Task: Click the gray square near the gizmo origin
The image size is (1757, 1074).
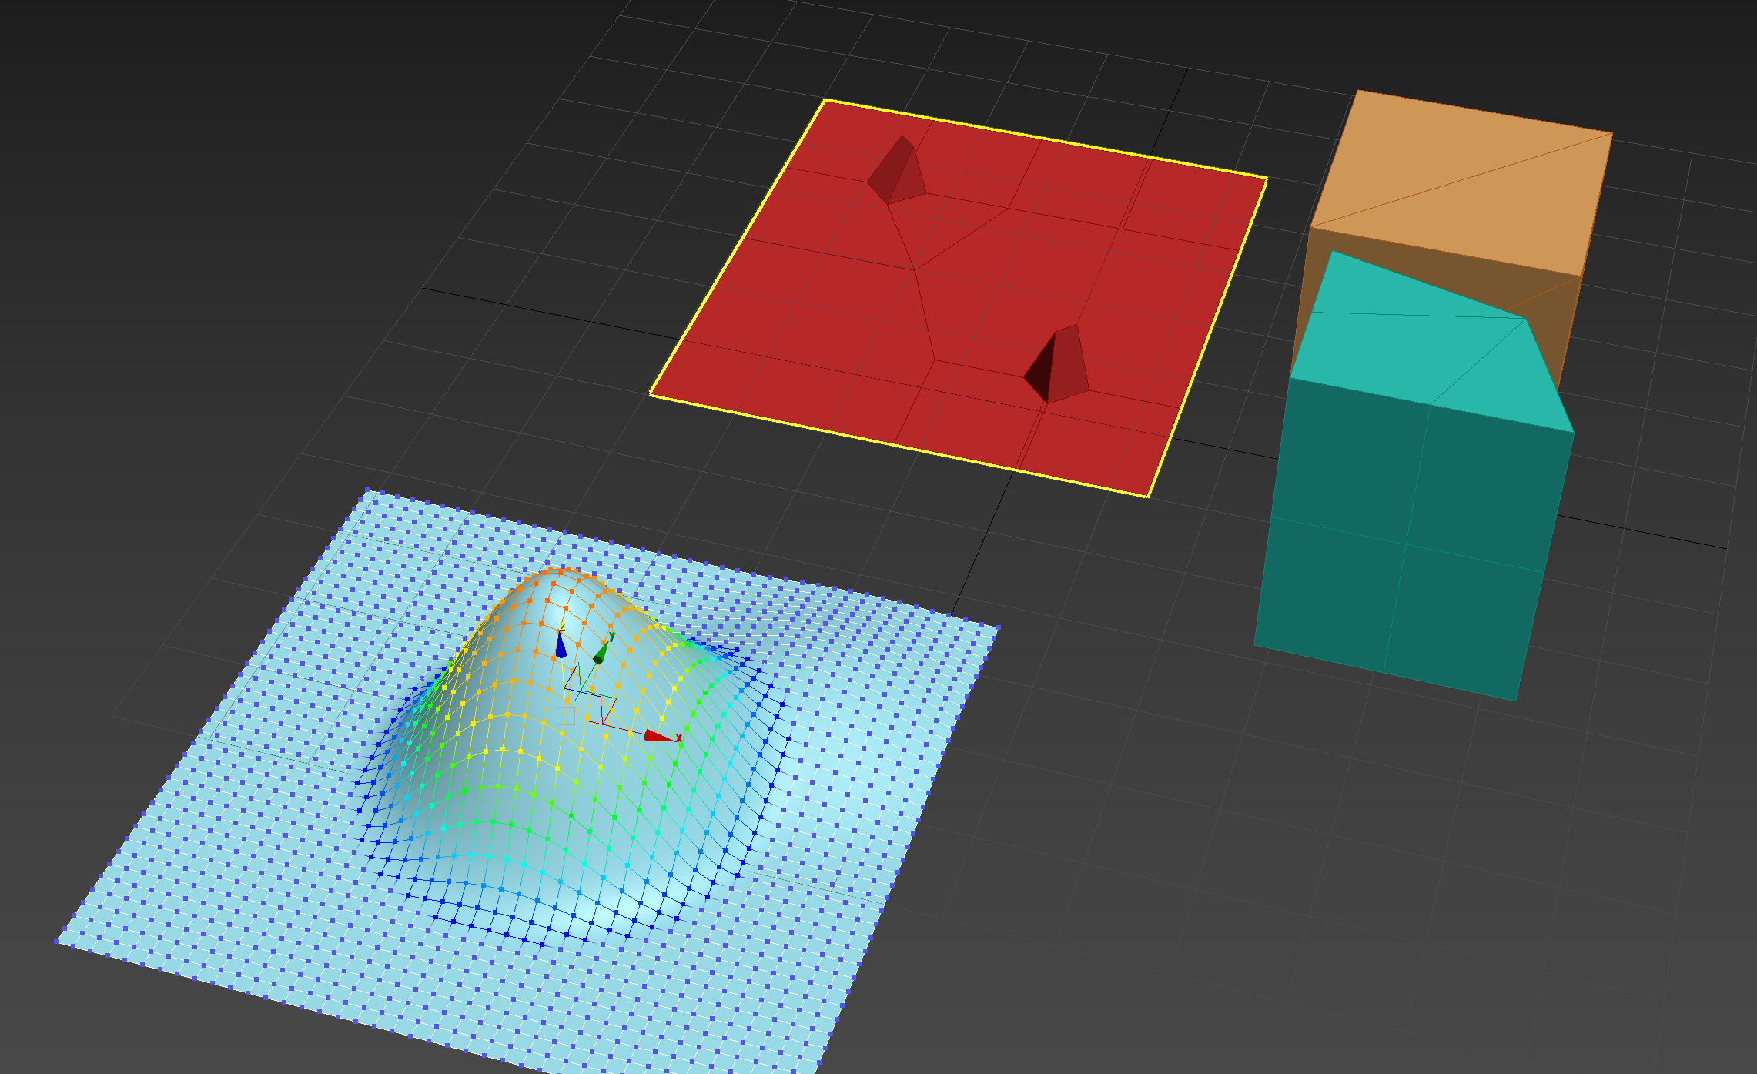Action: click(566, 716)
